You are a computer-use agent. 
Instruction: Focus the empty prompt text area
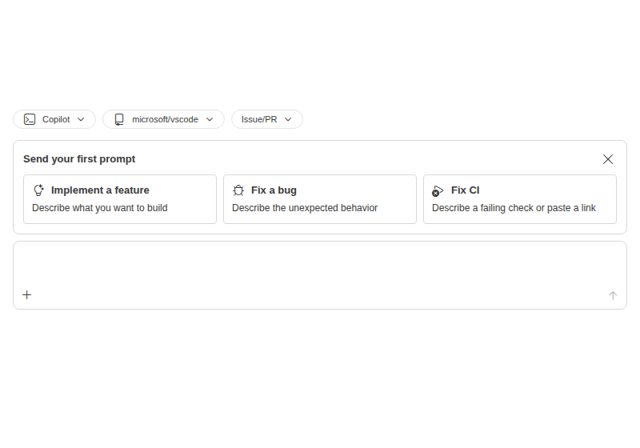(x=320, y=266)
